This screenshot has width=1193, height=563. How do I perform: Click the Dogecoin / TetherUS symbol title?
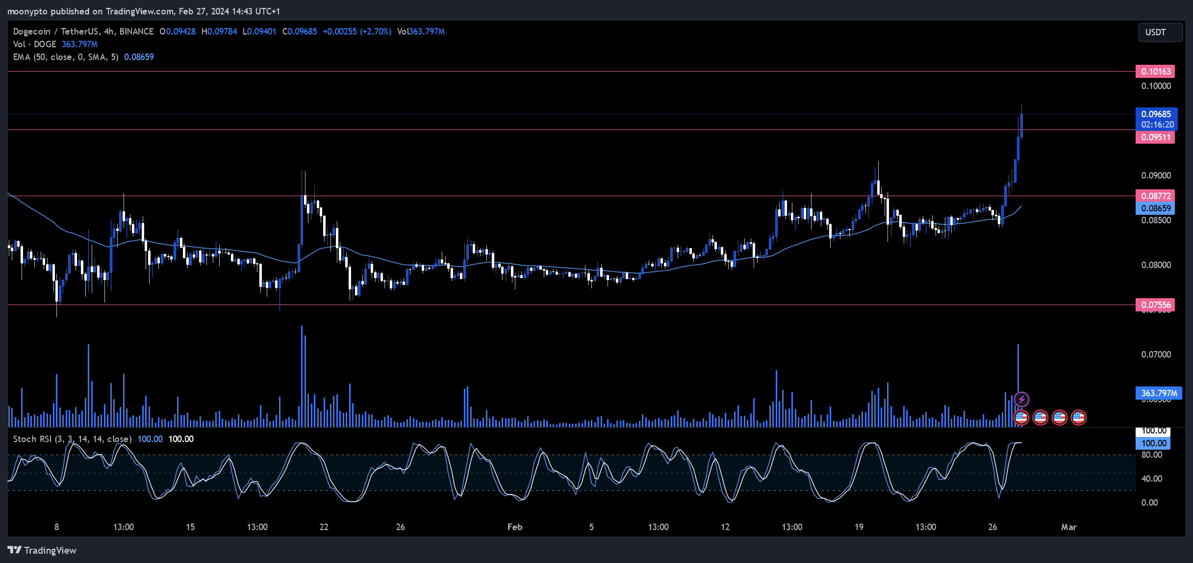coord(83,31)
